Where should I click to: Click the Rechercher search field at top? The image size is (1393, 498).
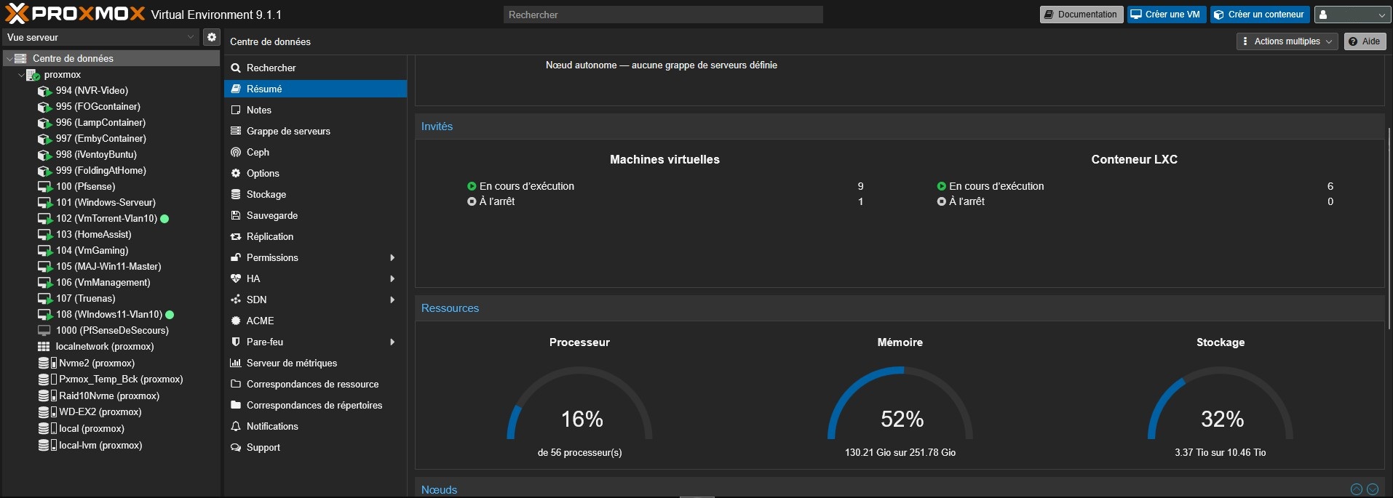662,15
